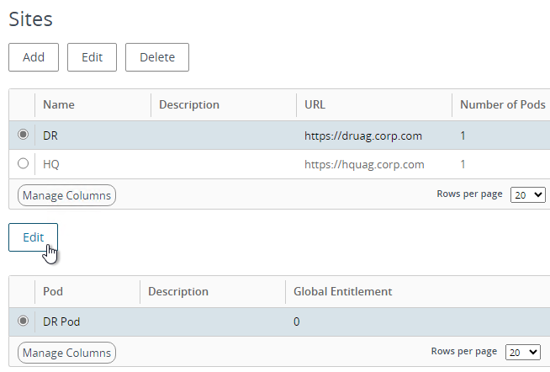Image resolution: width=550 pixels, height=372 pixels.
Task: Sort by Global Entitlement column header
Action: tap(342, 291)
